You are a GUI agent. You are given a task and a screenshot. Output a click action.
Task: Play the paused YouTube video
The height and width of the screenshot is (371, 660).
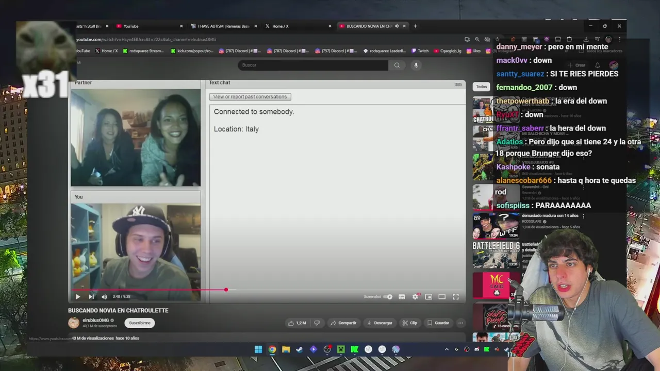tap(78, 297)
